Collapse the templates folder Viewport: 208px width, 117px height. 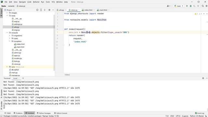pos(9,41)
